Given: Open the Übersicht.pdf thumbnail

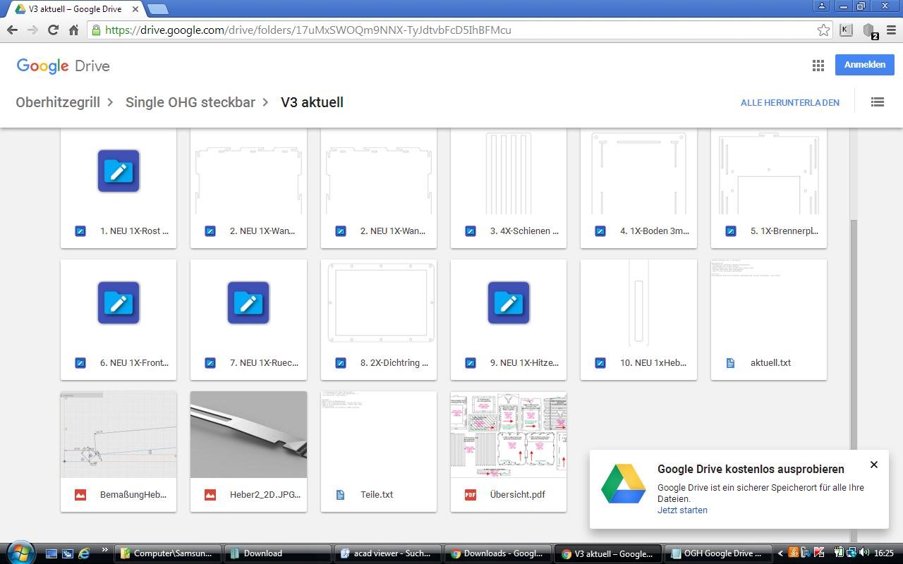Looking at the screenshot, I should tap(508, 434).
